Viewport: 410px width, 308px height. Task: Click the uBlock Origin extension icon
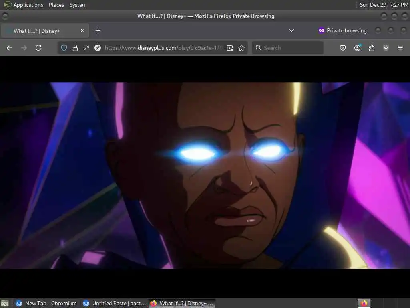(386, 48)
